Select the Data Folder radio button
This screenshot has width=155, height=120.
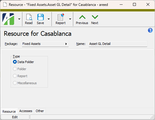pos(15,62)
